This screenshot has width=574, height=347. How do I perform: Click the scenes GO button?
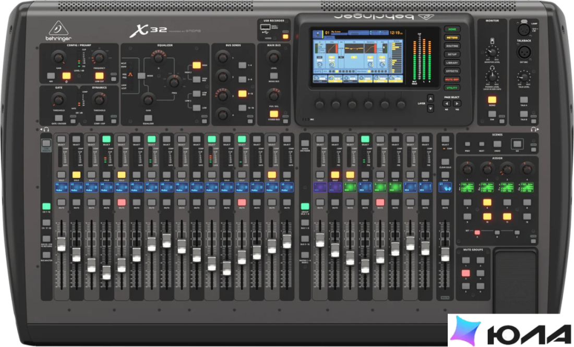click(517, 144)
